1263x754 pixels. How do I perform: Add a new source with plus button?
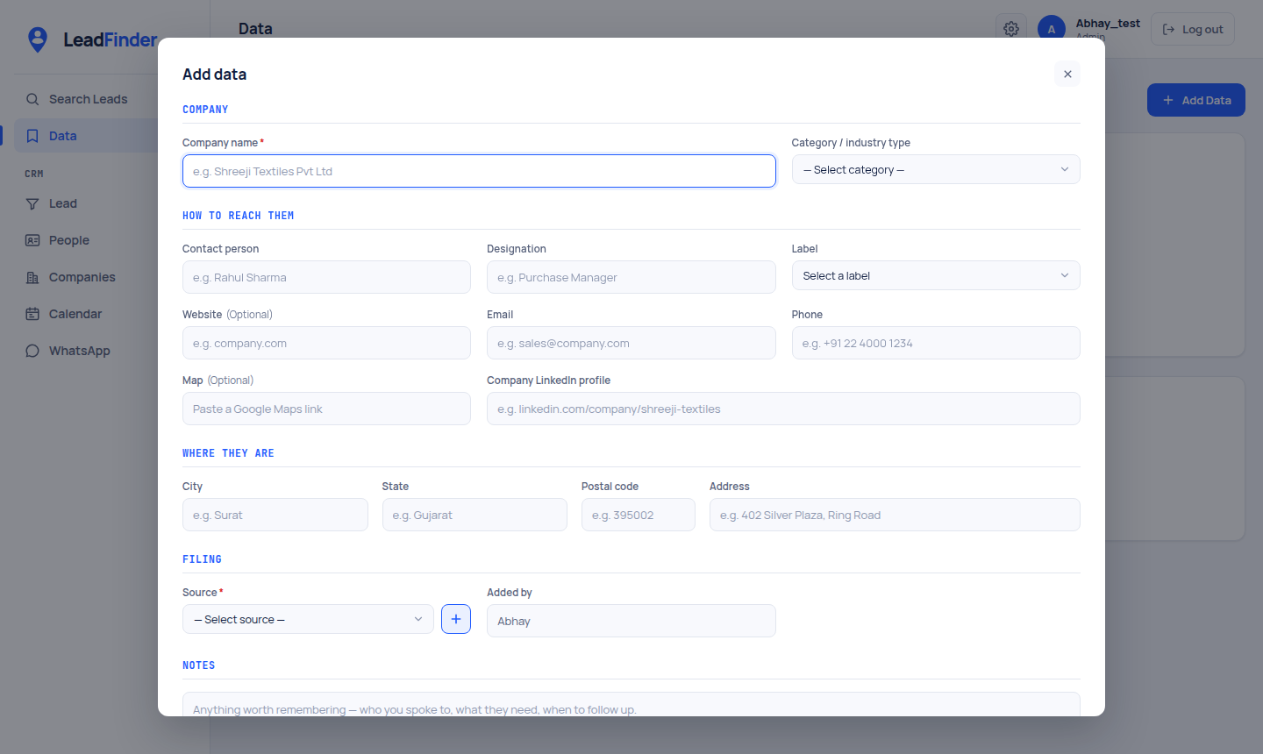[456, 619]
